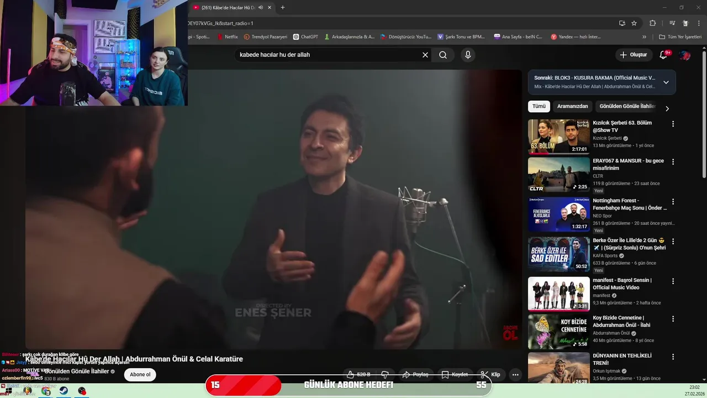Open options menu for Dünyanın En Tehlikeli Treni

(x=673, y=357)
